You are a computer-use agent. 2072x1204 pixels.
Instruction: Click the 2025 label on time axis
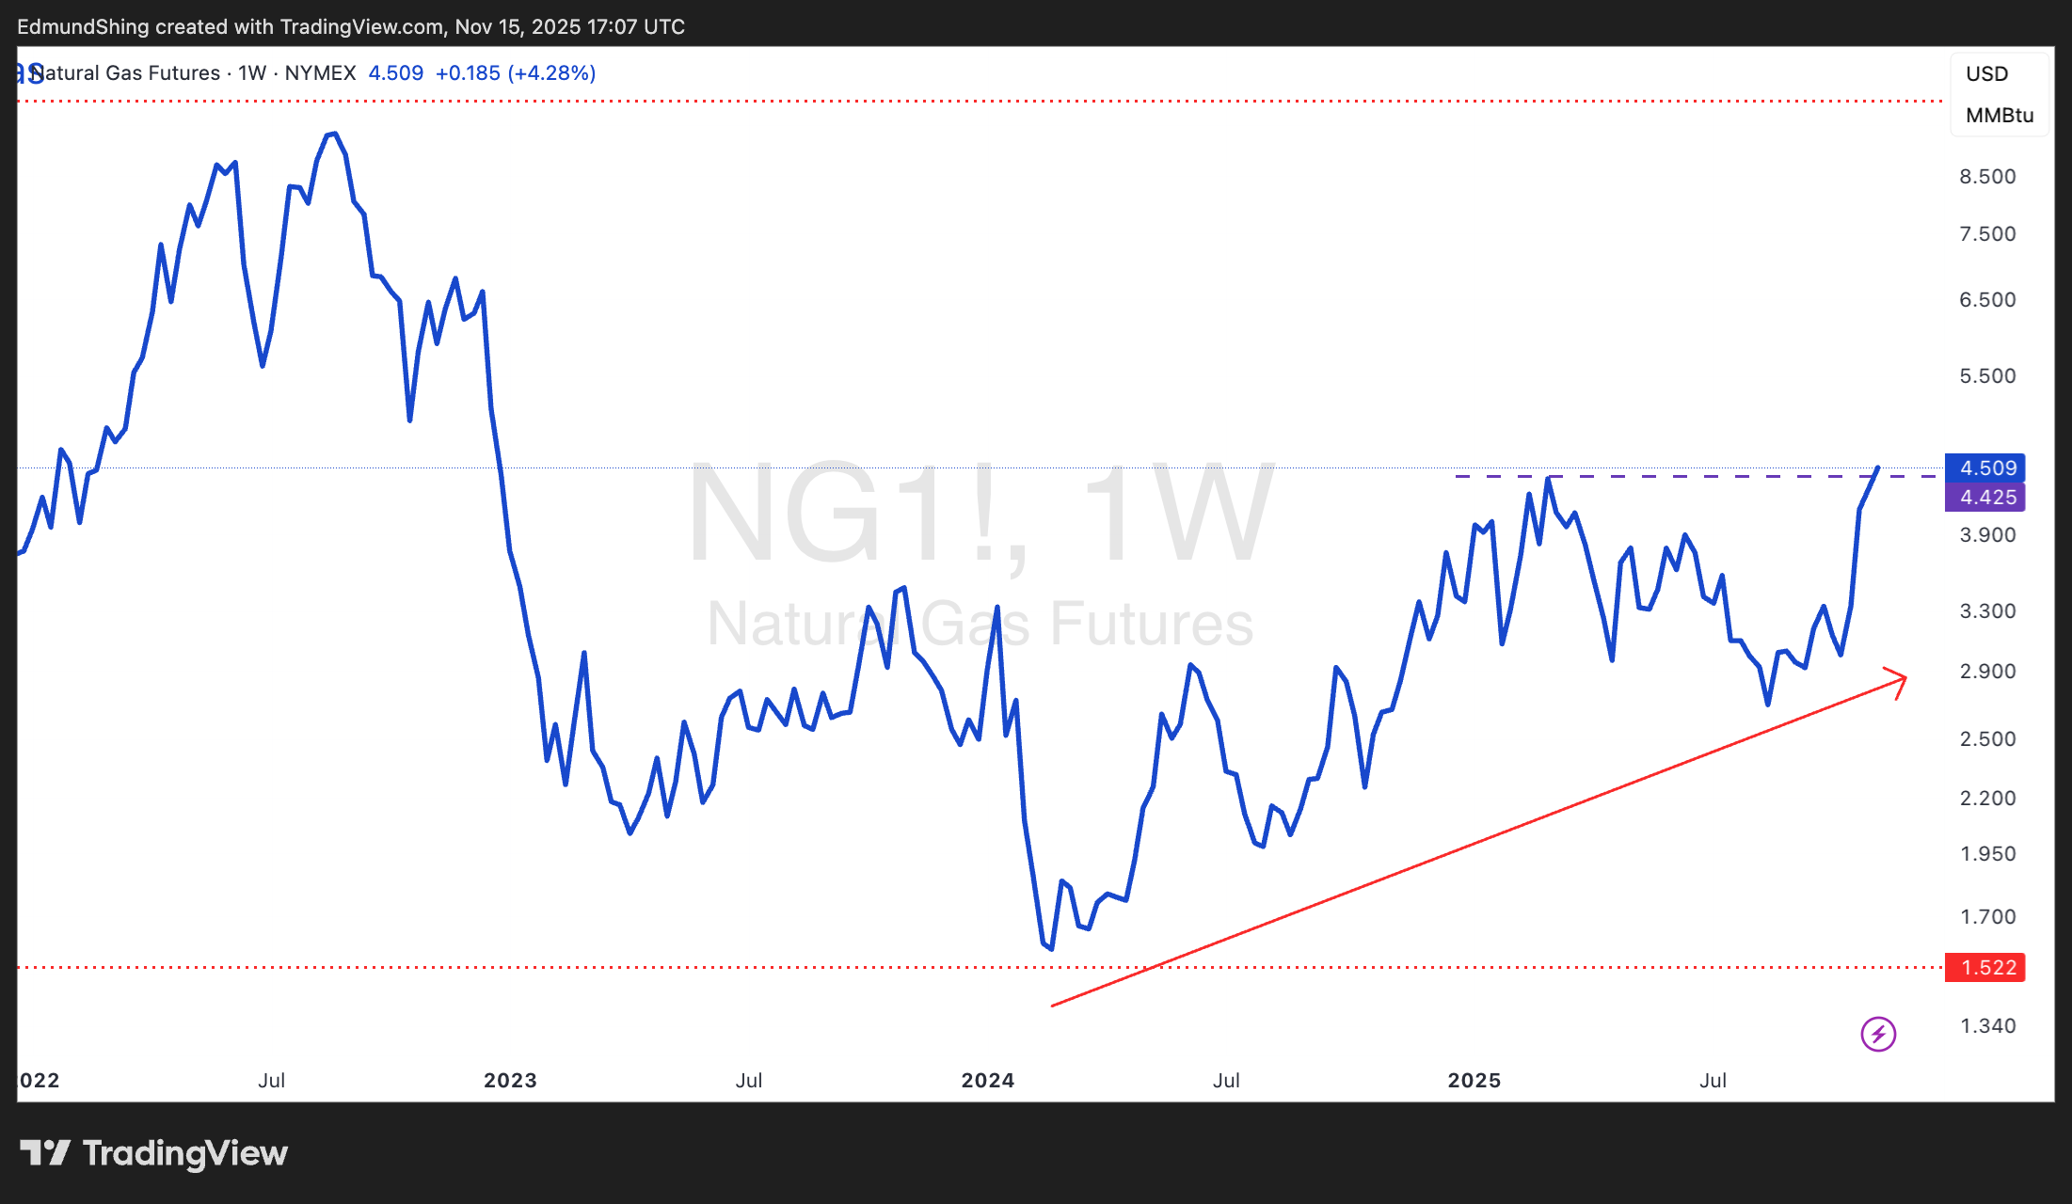tap(1474, 1081)
